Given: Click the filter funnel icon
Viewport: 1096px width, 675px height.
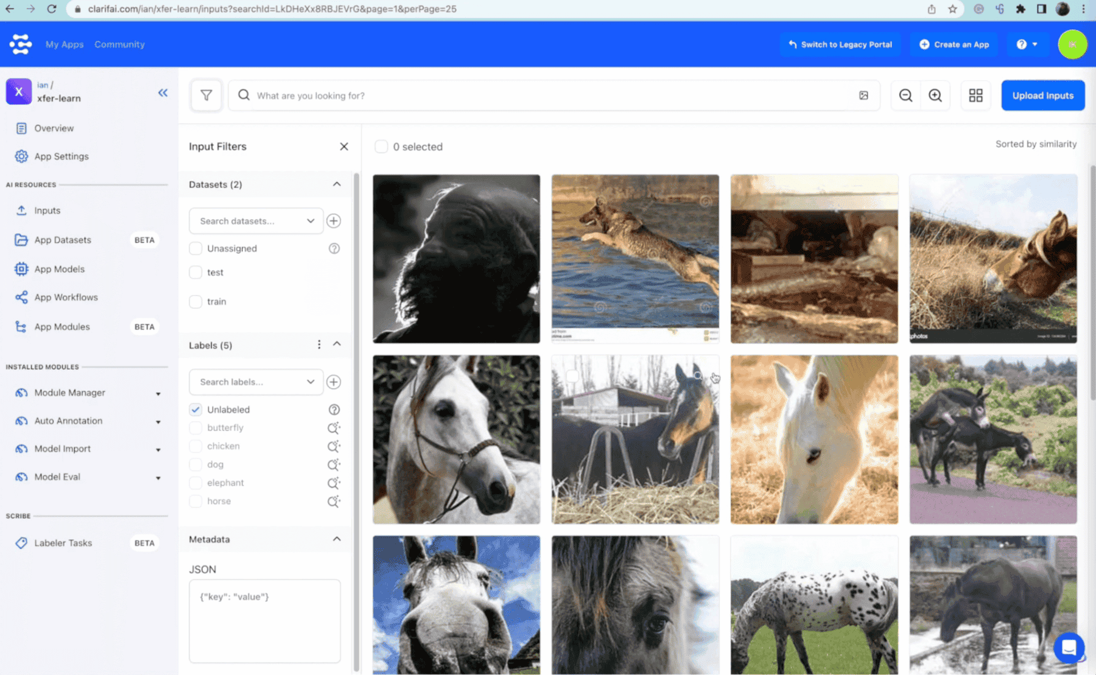Looking at the screenshot, I should click(x=206, y=96).
